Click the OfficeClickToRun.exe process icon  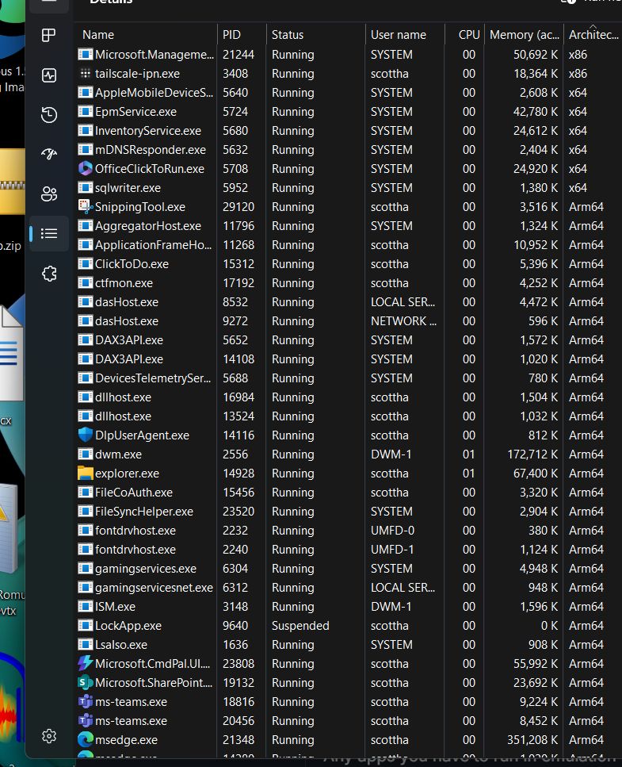[x=85, y=169]
